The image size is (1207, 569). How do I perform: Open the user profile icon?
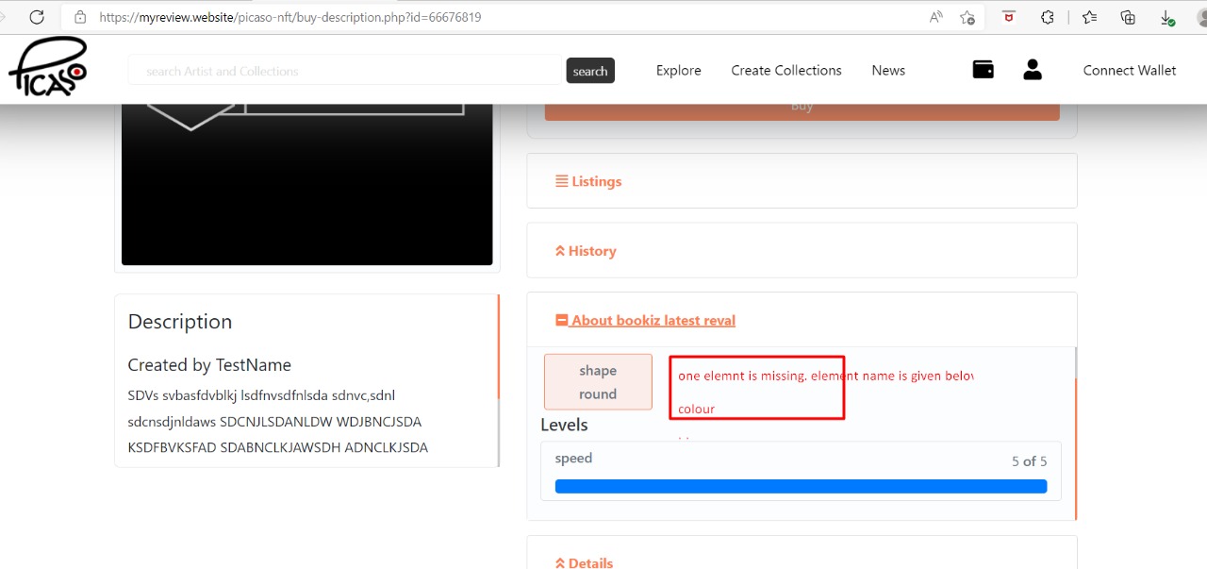[1033, 70]
